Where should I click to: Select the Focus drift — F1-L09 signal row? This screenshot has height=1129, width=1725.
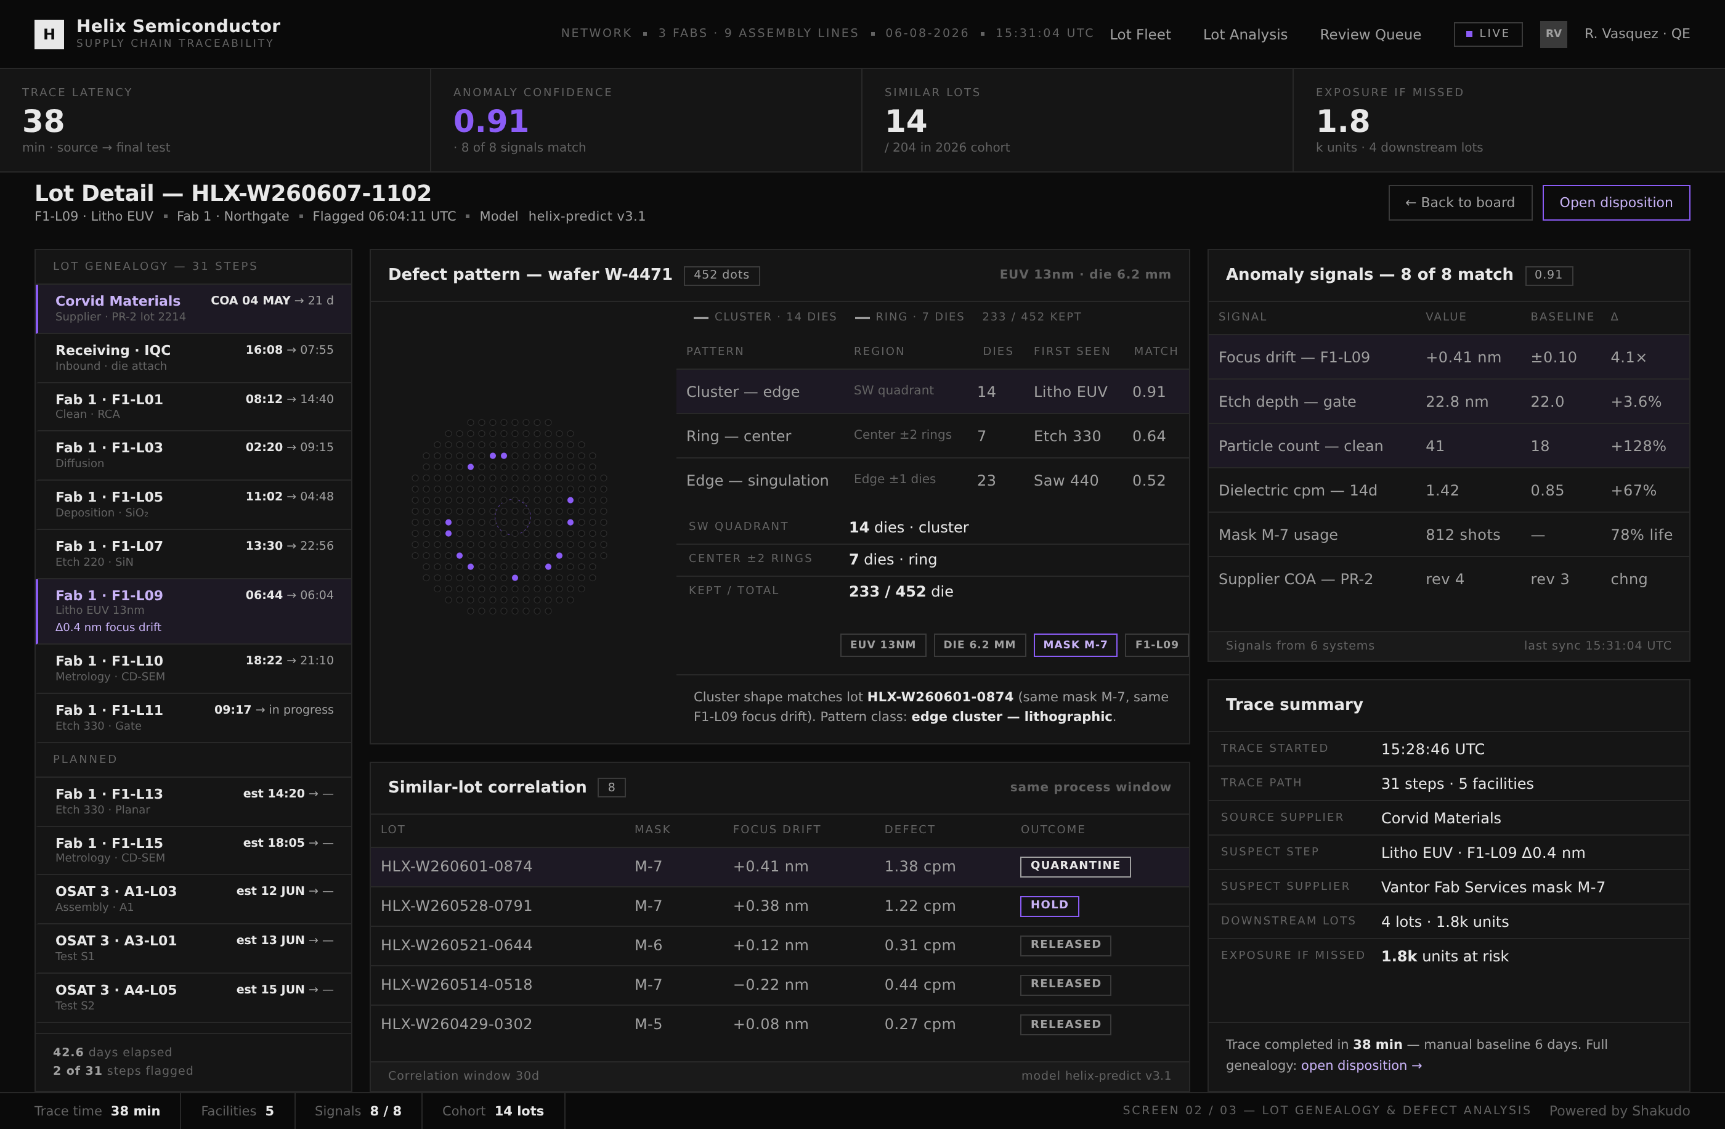point(1448,357)
